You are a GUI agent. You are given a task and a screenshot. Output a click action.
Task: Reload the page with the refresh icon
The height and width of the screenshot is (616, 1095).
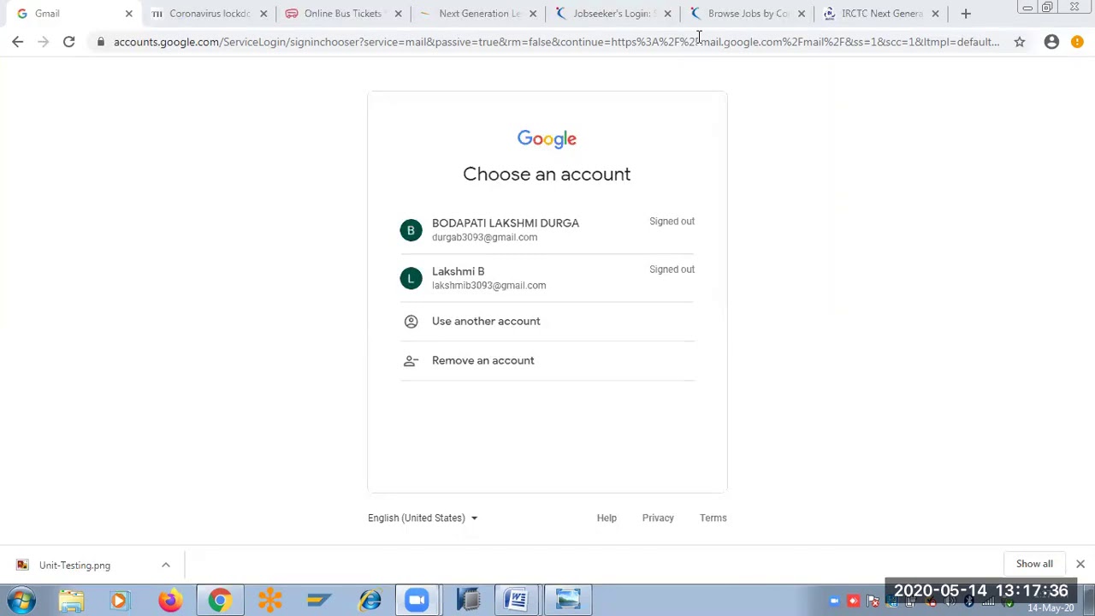coord(69,41)
